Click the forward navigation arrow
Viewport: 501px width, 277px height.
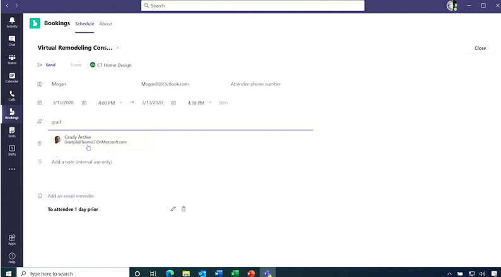pos(16,6)
